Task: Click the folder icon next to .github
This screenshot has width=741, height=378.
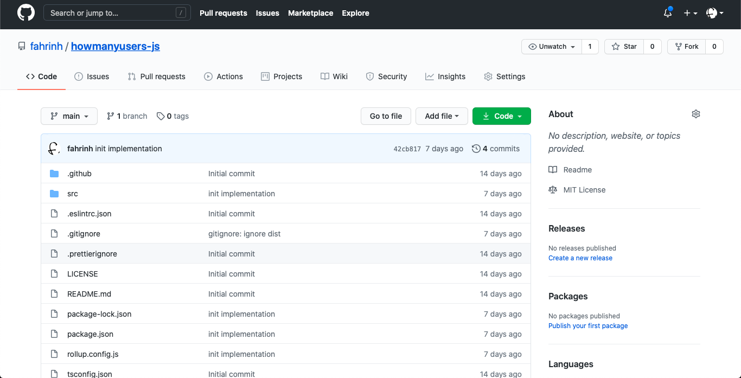Action: [x=54, y=174]
